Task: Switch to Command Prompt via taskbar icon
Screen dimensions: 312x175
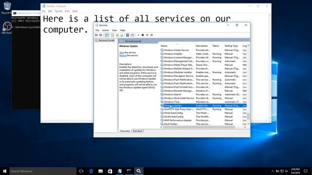Action: point(129,171)
